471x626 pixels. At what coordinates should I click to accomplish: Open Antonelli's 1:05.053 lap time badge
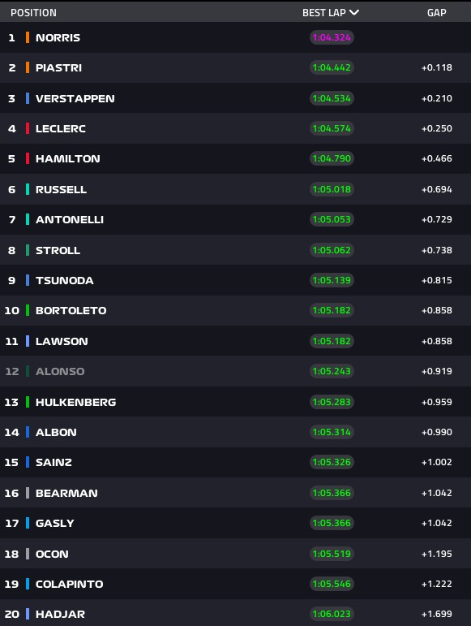[x=332, y=219]
